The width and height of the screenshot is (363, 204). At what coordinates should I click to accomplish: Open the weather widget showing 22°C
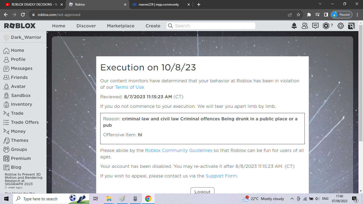(263, 199)
